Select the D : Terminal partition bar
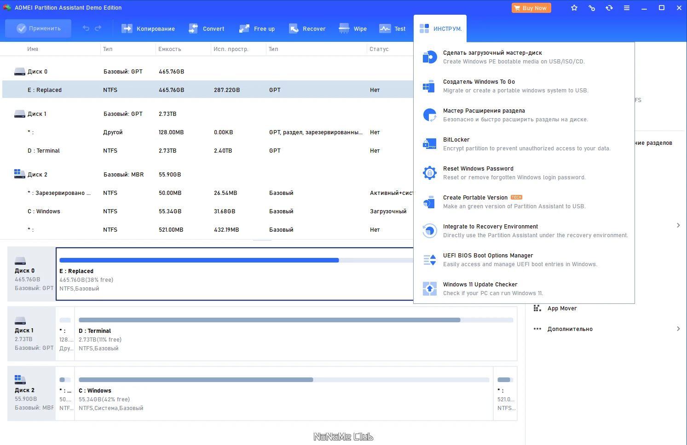 (296, 334)
